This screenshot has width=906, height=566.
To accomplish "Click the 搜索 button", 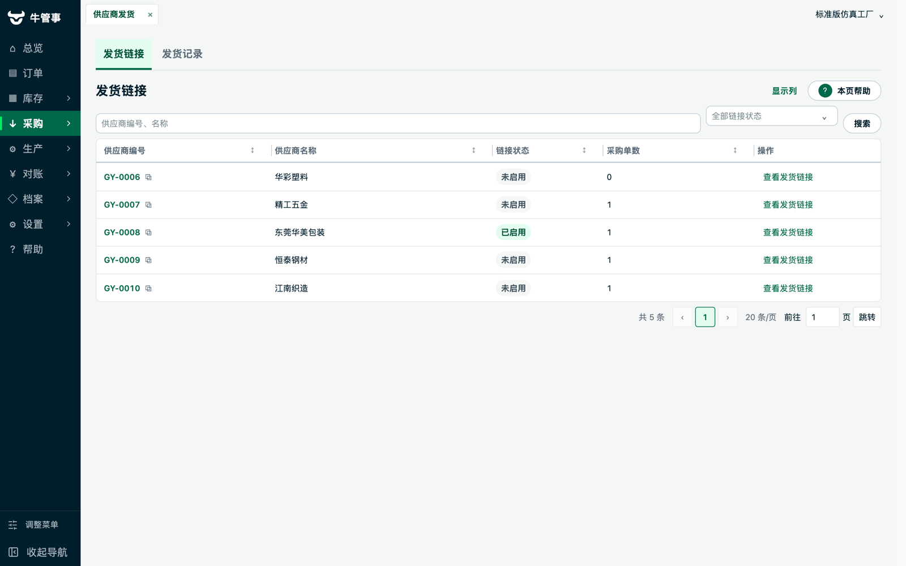I will coord(862,123).
